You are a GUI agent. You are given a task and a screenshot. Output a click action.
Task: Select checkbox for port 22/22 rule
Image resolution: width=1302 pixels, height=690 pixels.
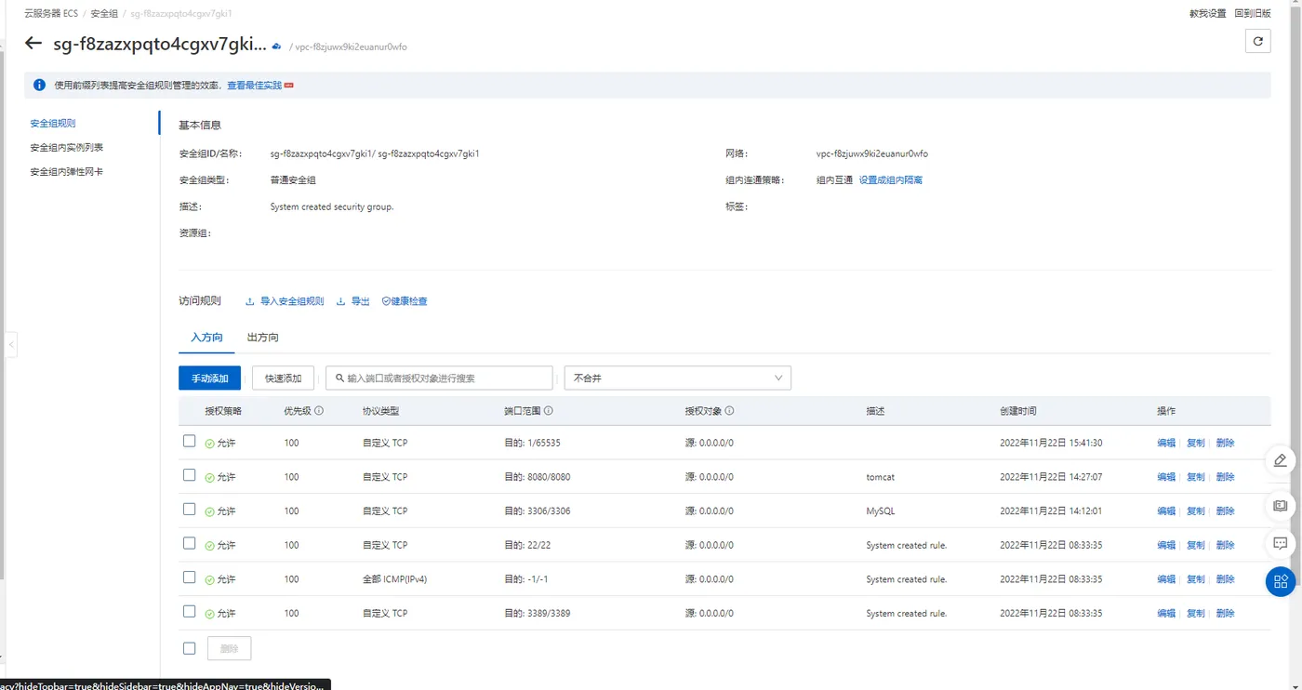190,543
